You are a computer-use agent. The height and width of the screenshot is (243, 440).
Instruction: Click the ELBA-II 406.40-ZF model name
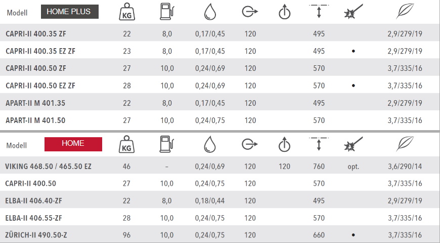(x=34, y=201)
